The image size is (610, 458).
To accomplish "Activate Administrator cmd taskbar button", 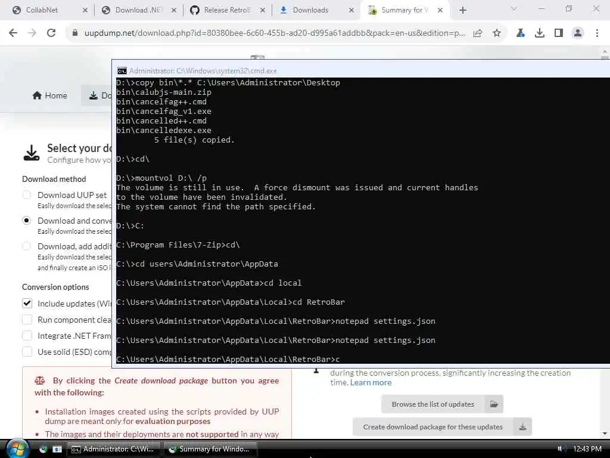I will (x=113, y=449).
